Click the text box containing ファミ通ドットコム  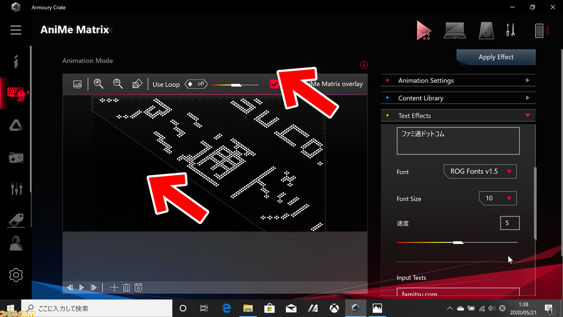pos(458,141)
